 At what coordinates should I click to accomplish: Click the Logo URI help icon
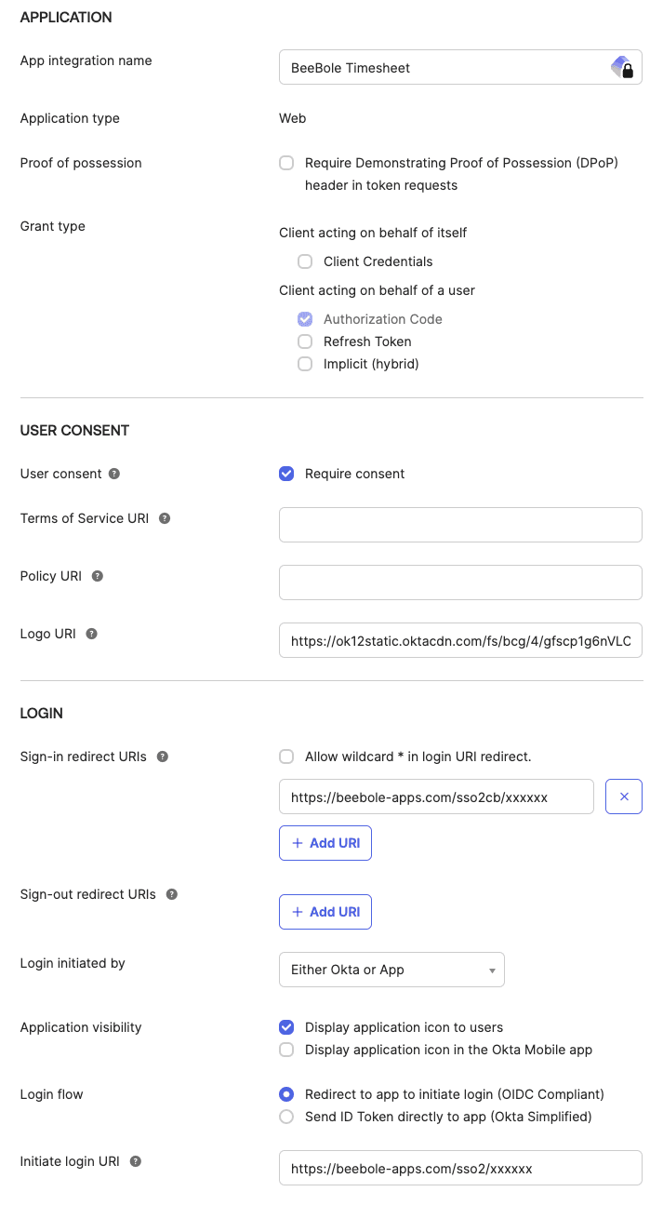click(x=90, y=634)
